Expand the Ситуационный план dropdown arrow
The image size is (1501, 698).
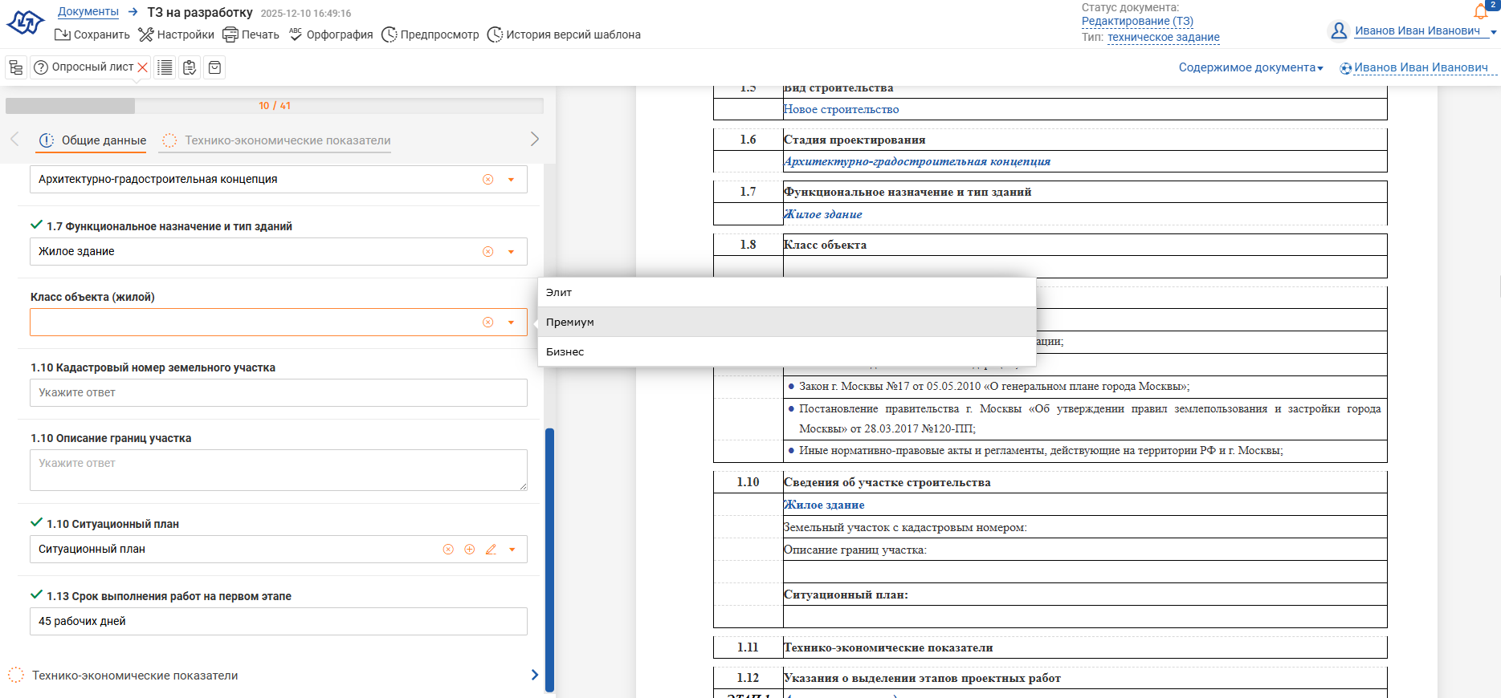point(512,550)
